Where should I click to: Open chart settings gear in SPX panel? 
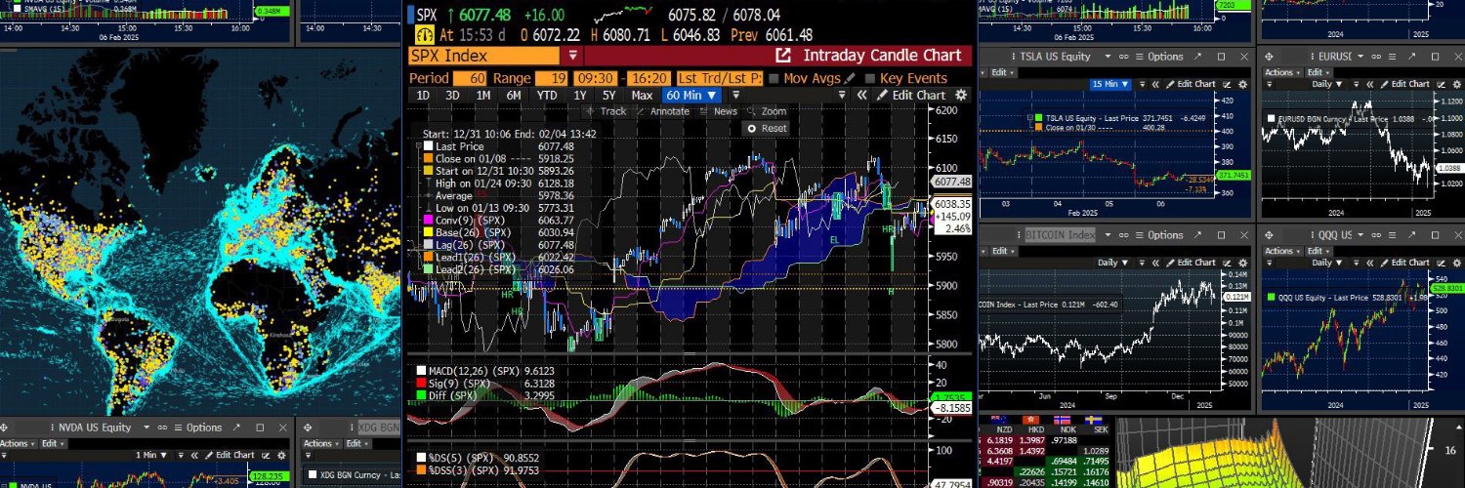pyautogui.click(x=961, y=95)
